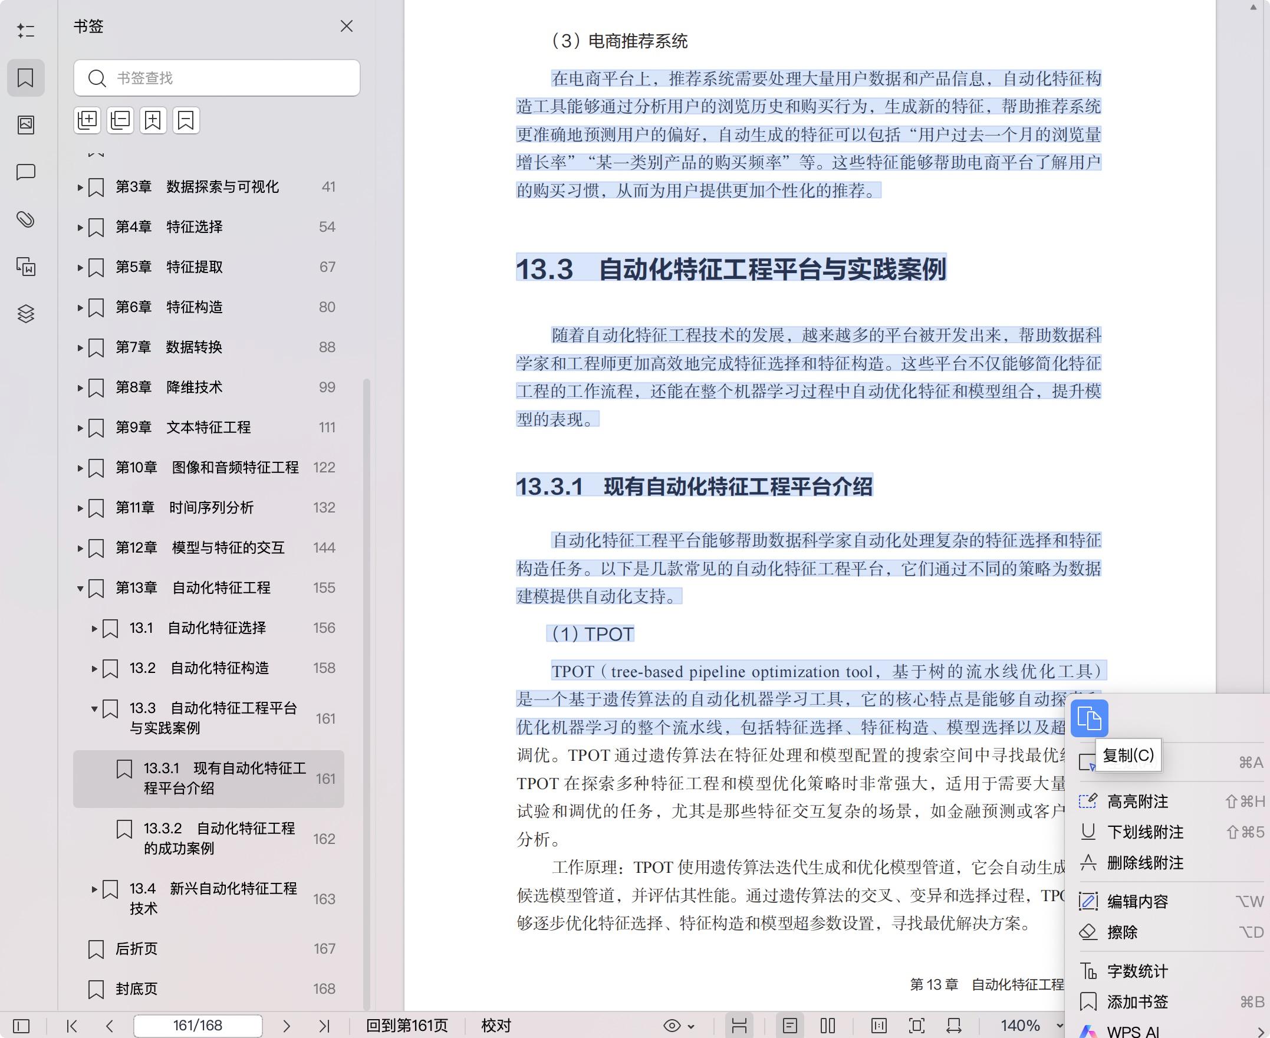The image size is (1270, 1038).
Task: Click the document scroll up arrow
Action: click(x=1254, y=7)
